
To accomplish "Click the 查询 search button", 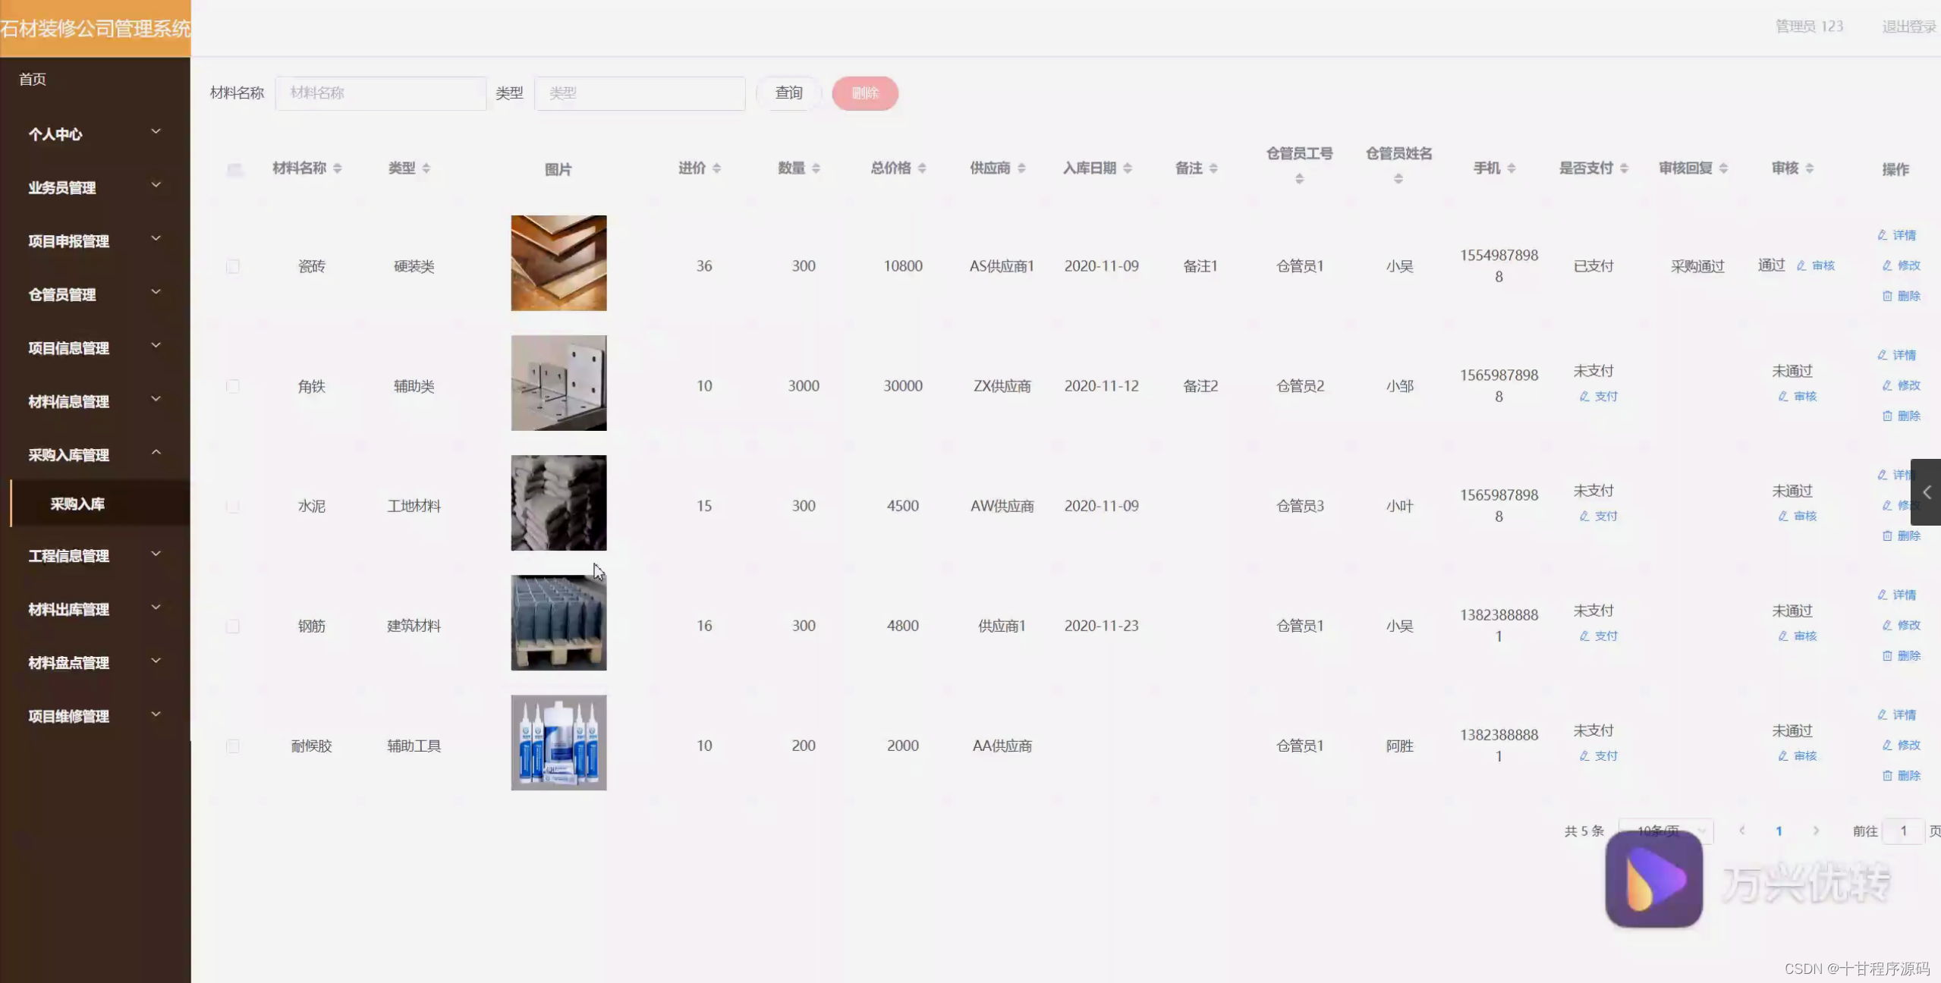I will (788, 93).
